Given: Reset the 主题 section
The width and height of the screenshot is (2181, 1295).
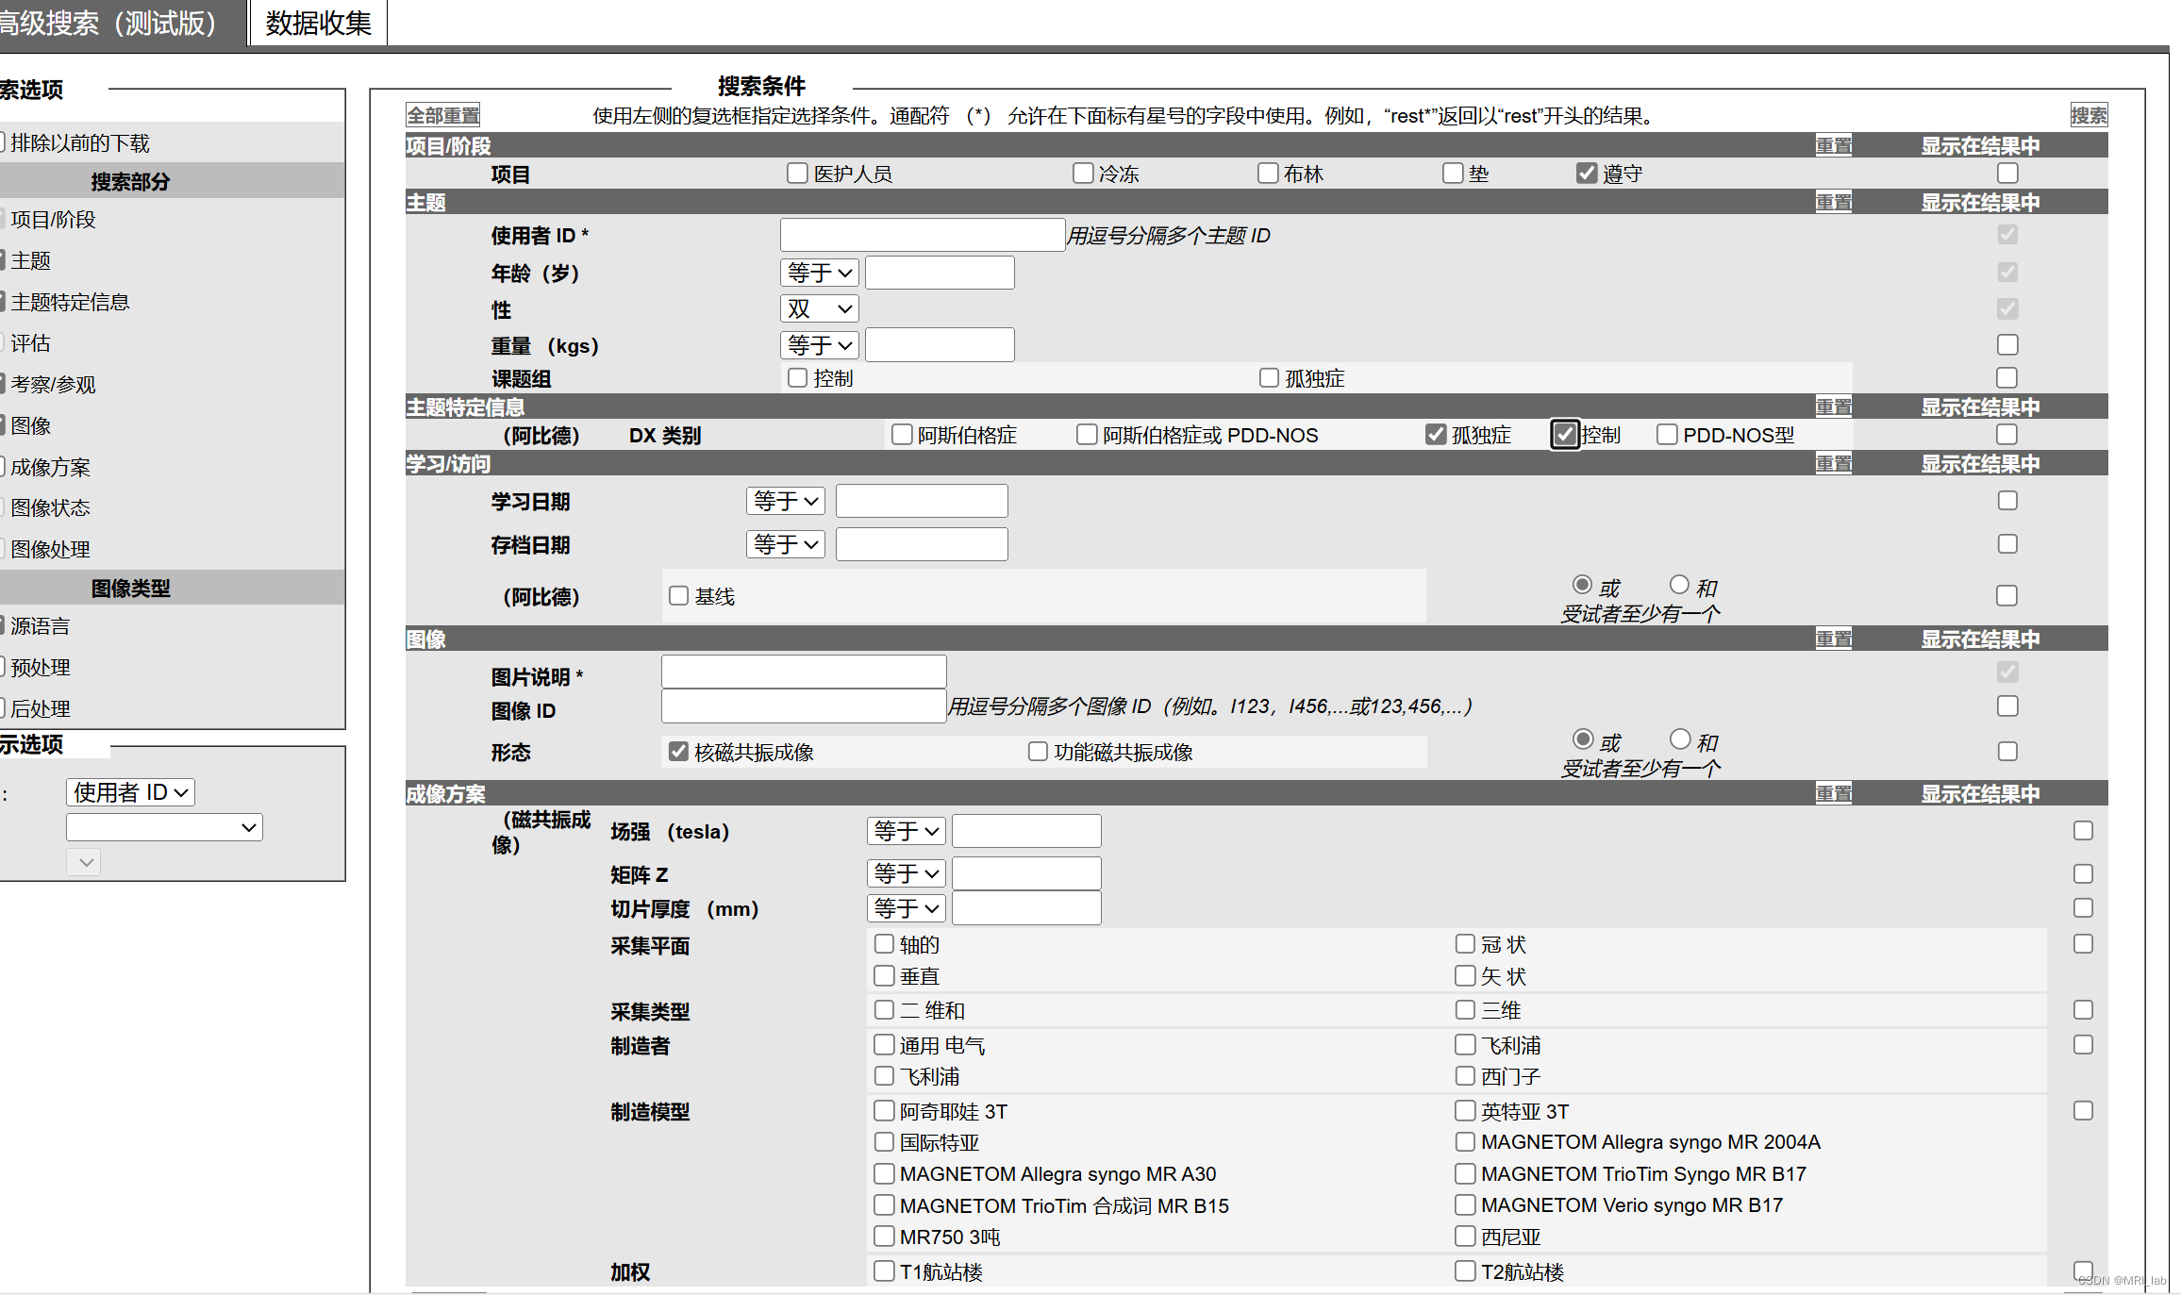Looking at the screenshot, I should click(x=1834, y=202).
